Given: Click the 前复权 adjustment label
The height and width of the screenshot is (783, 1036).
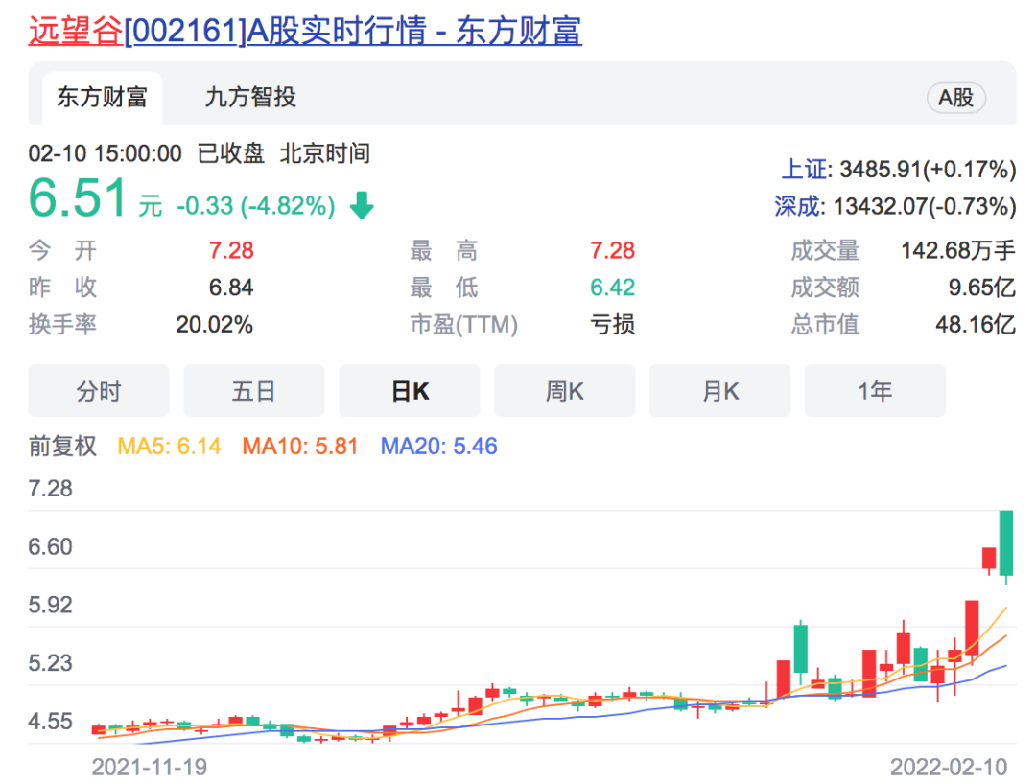Looking at the screenshot, I should pos(63,446).
